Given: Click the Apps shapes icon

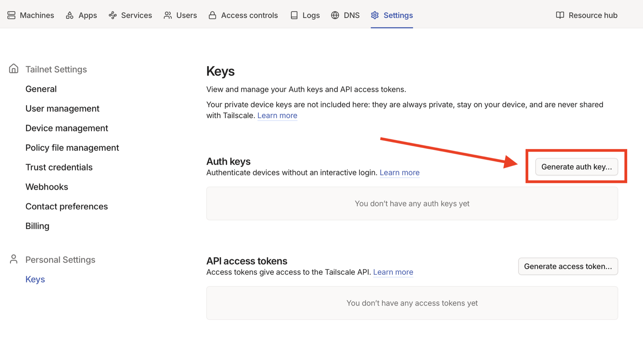Looking at the screenshot, I should (70, 15).
